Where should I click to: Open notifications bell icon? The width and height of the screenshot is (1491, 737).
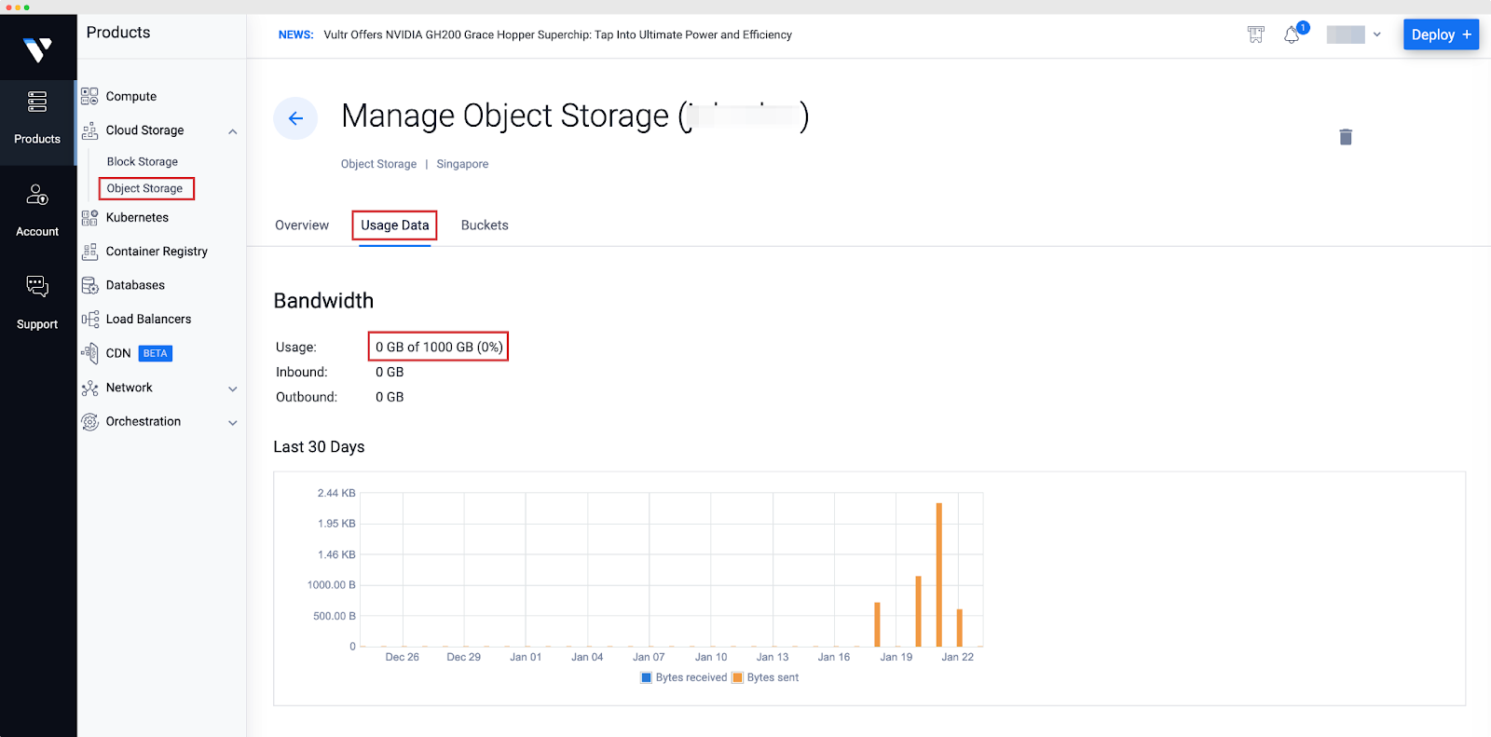pyautogui.click(x=1292, y=35)
